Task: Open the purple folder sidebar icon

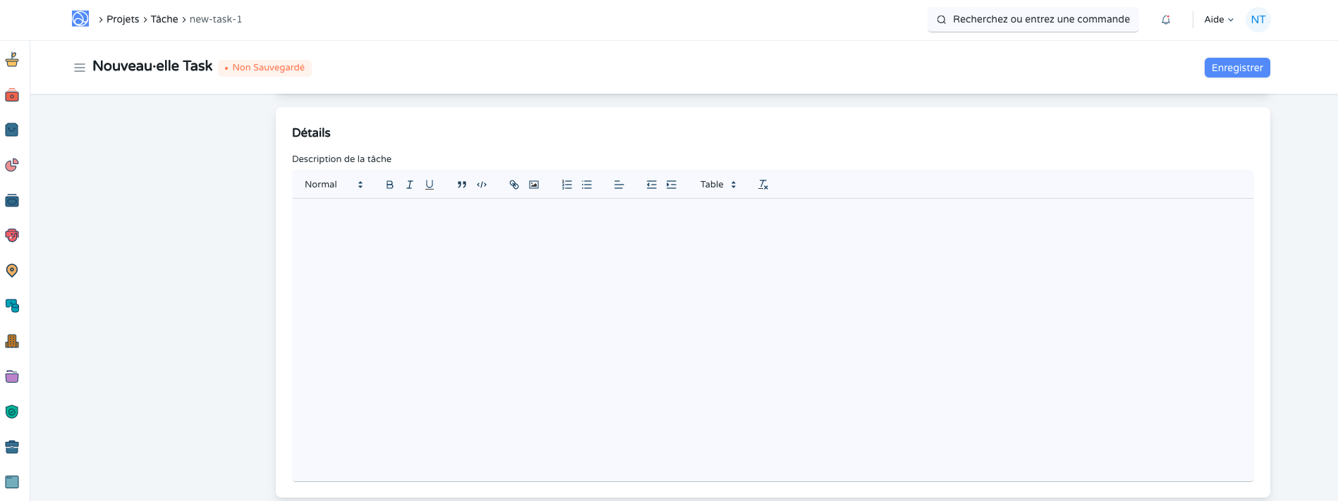Action: tap(12, 376)
